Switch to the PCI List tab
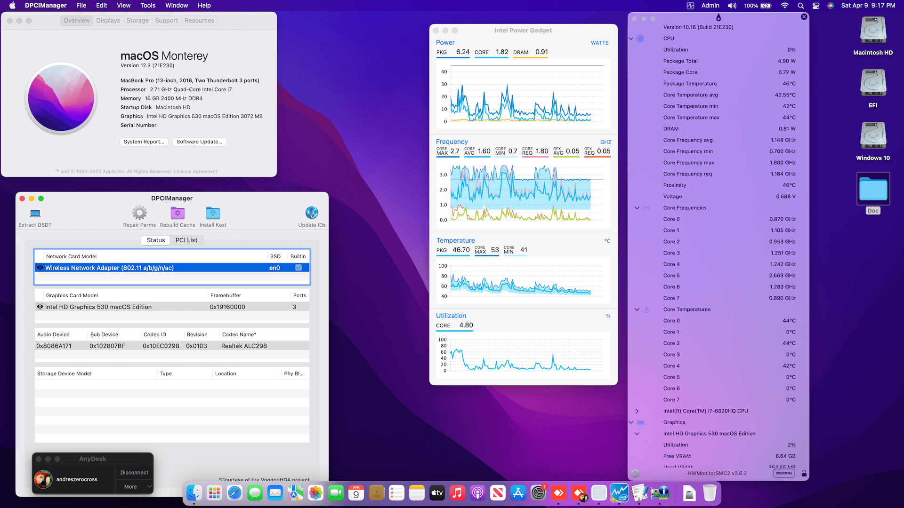904x508 pixels. point(186,240)
